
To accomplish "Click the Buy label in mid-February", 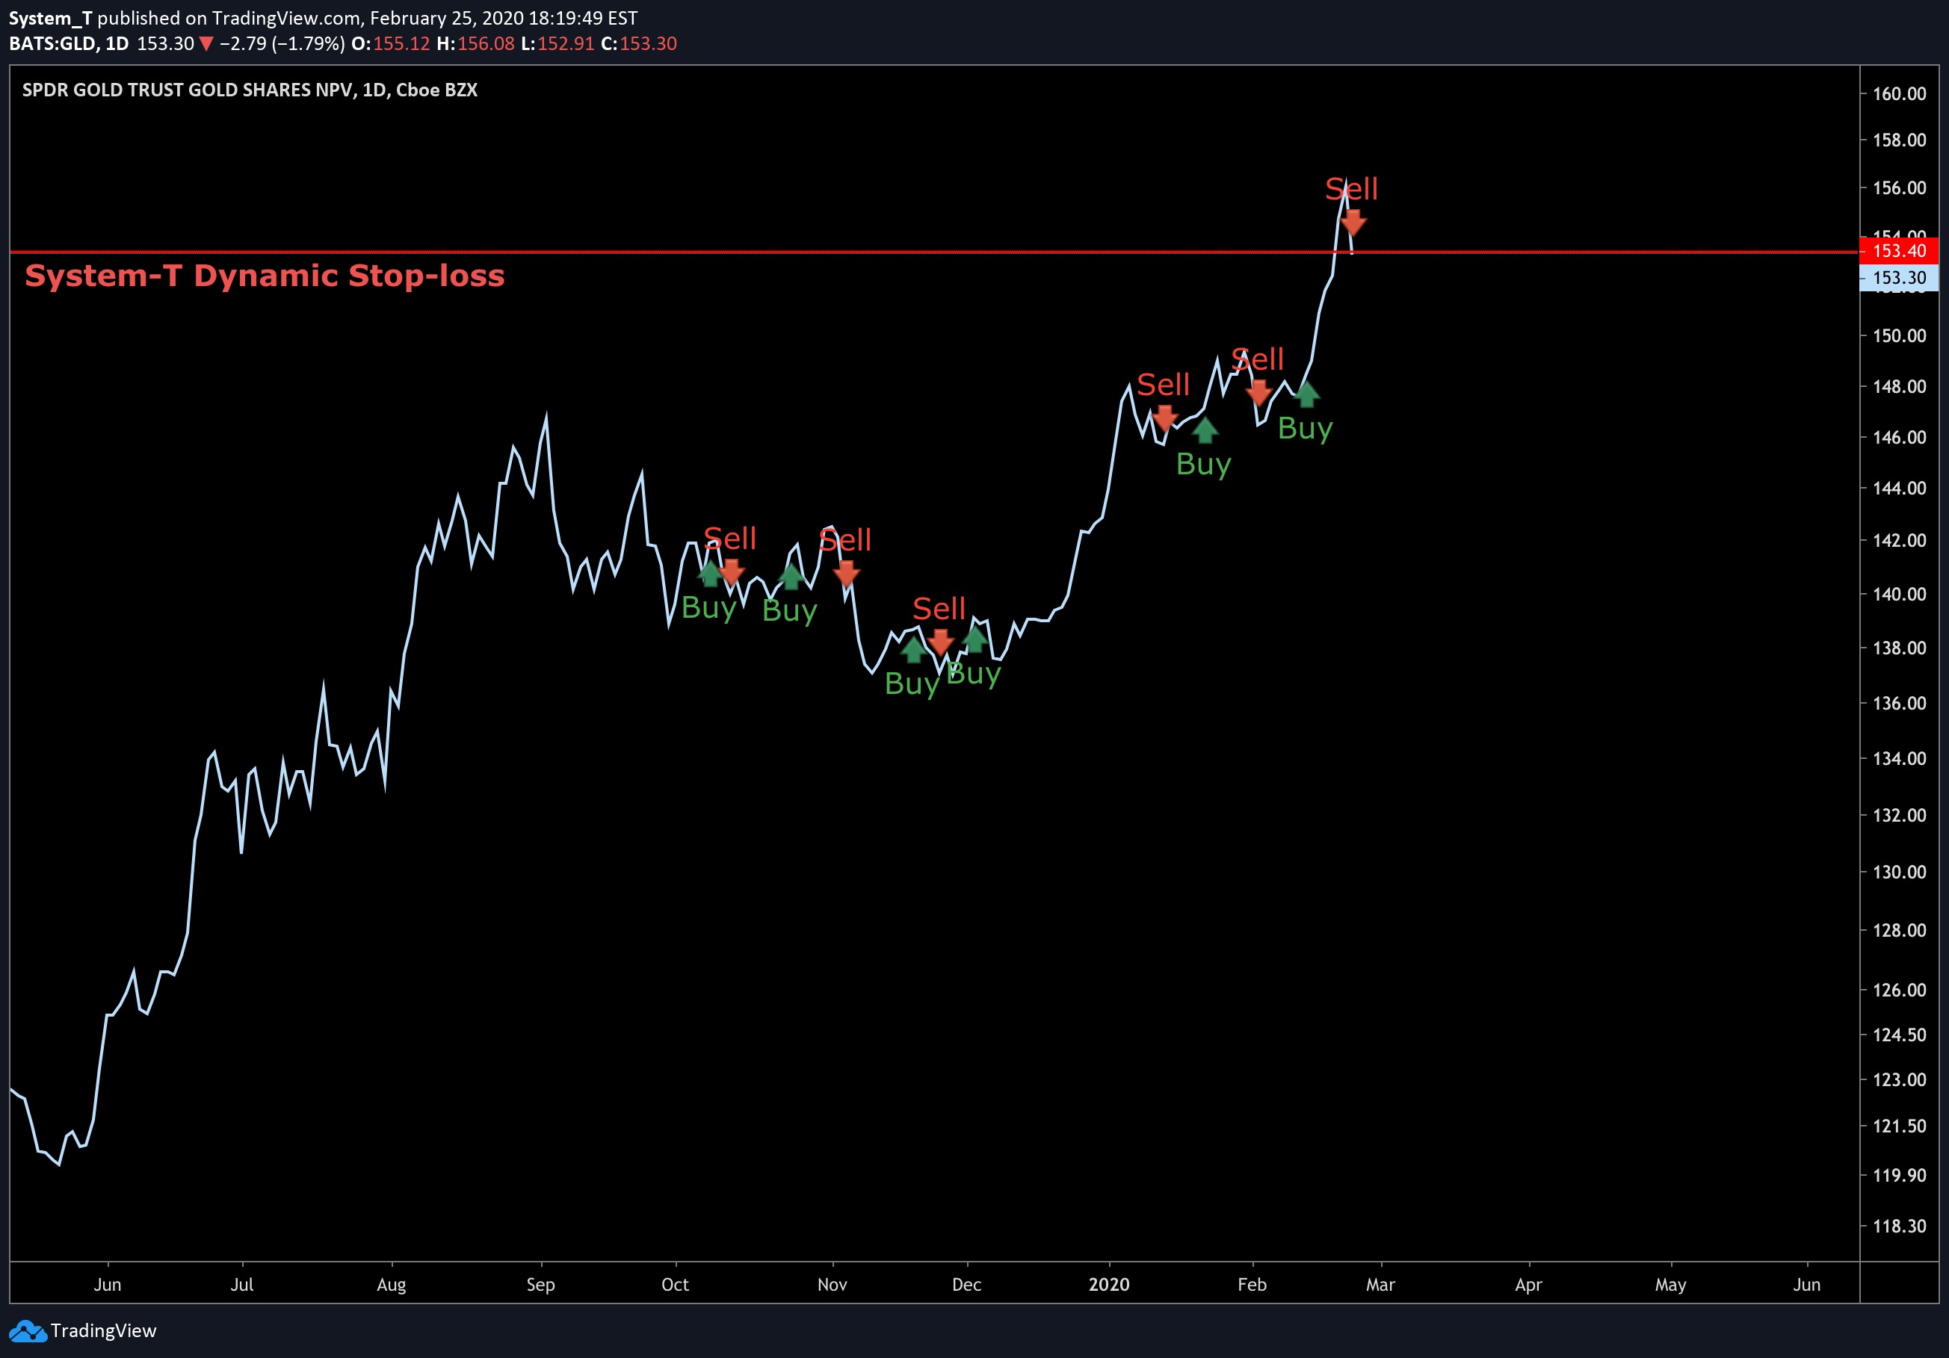I will 1305,430.
